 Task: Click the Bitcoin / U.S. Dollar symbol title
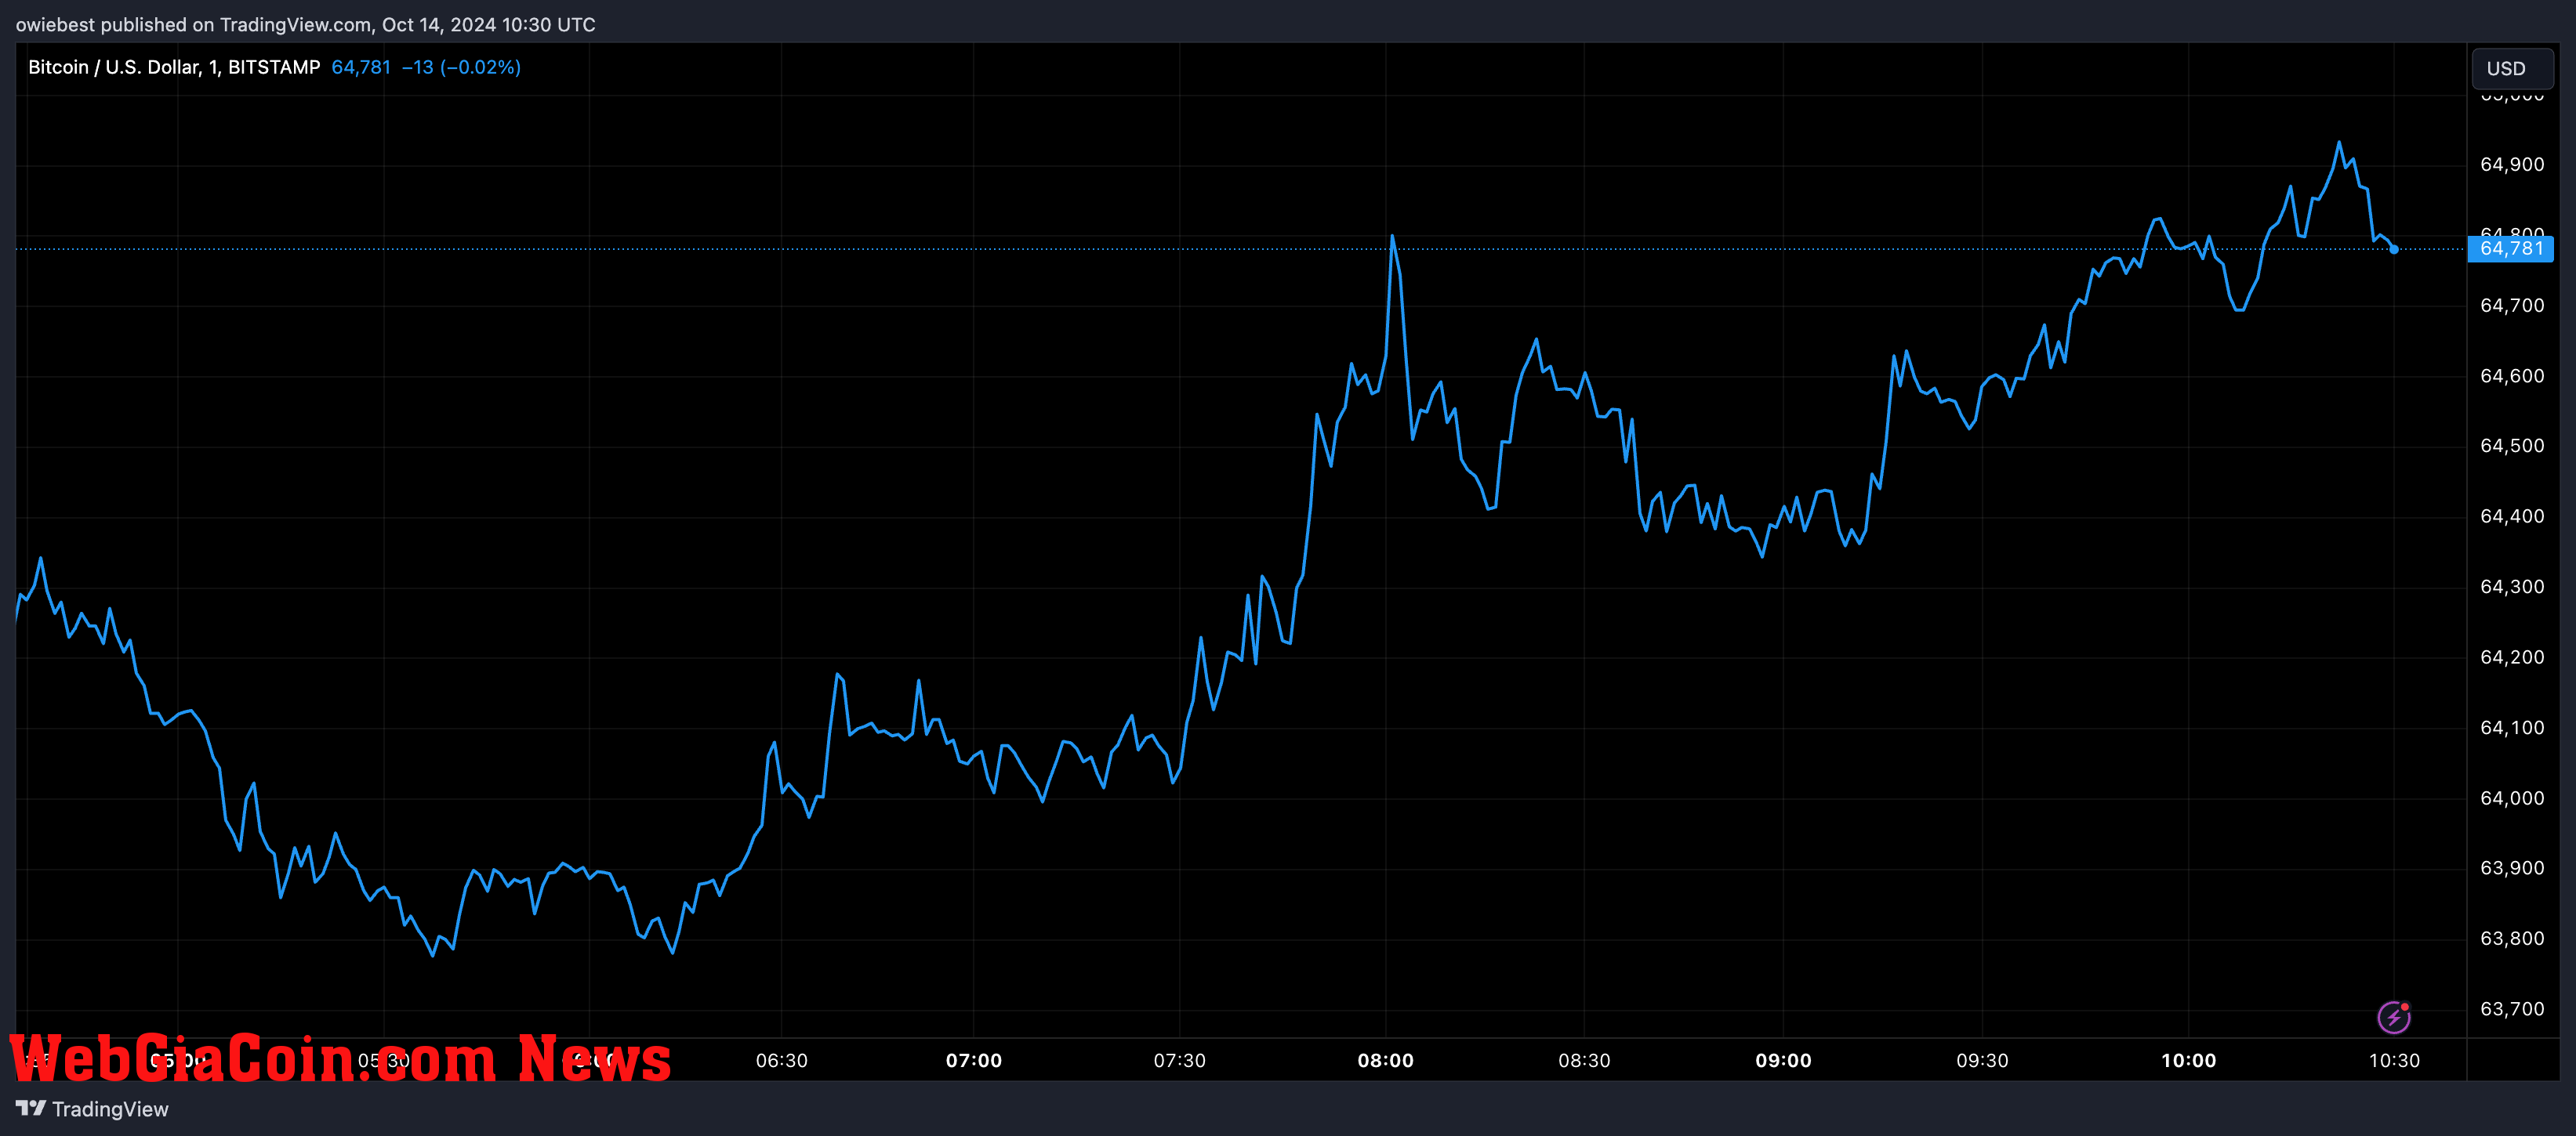[x=174, y=67]
